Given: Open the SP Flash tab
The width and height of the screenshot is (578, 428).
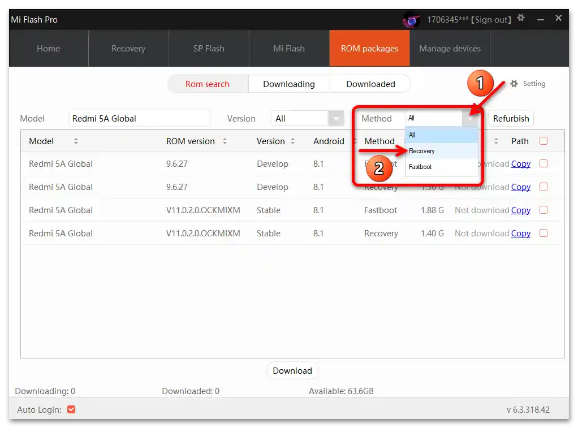Looking at the screenshot, I should [209, 48].
